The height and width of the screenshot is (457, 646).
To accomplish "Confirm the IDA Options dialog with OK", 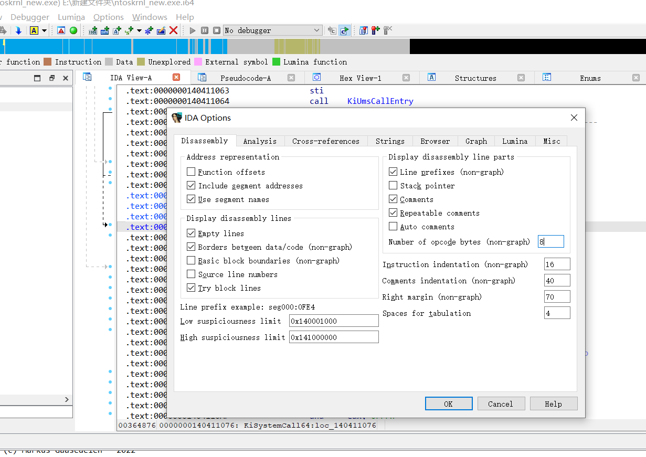I will pos(448,404).
